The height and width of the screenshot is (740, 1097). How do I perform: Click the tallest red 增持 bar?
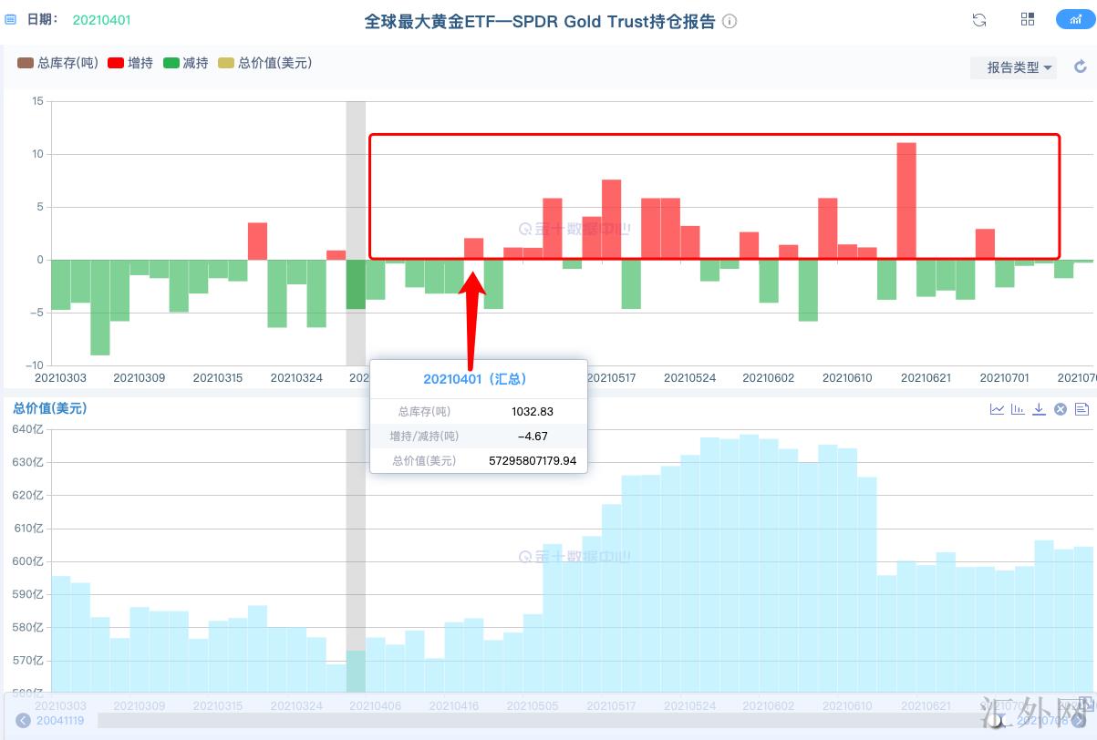[x=906, y=200]
